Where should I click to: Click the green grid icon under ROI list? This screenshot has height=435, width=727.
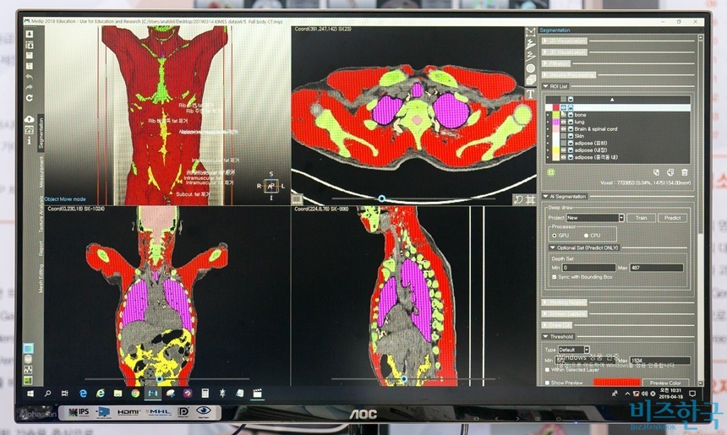pyautogui.click(x=550, y=172)
